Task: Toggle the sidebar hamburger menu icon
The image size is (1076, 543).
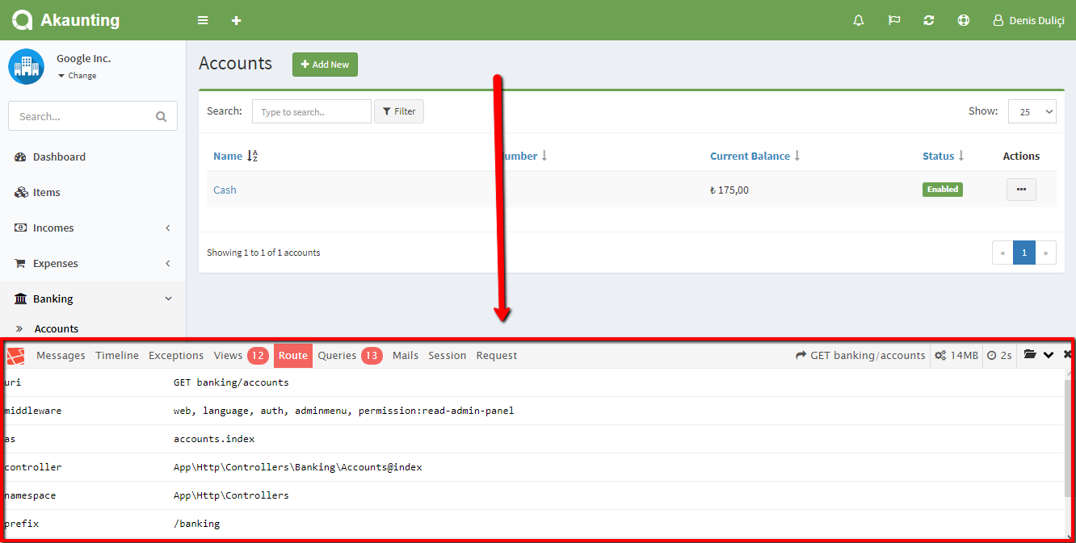Action: pyautogui.click(x=203, y=20)
